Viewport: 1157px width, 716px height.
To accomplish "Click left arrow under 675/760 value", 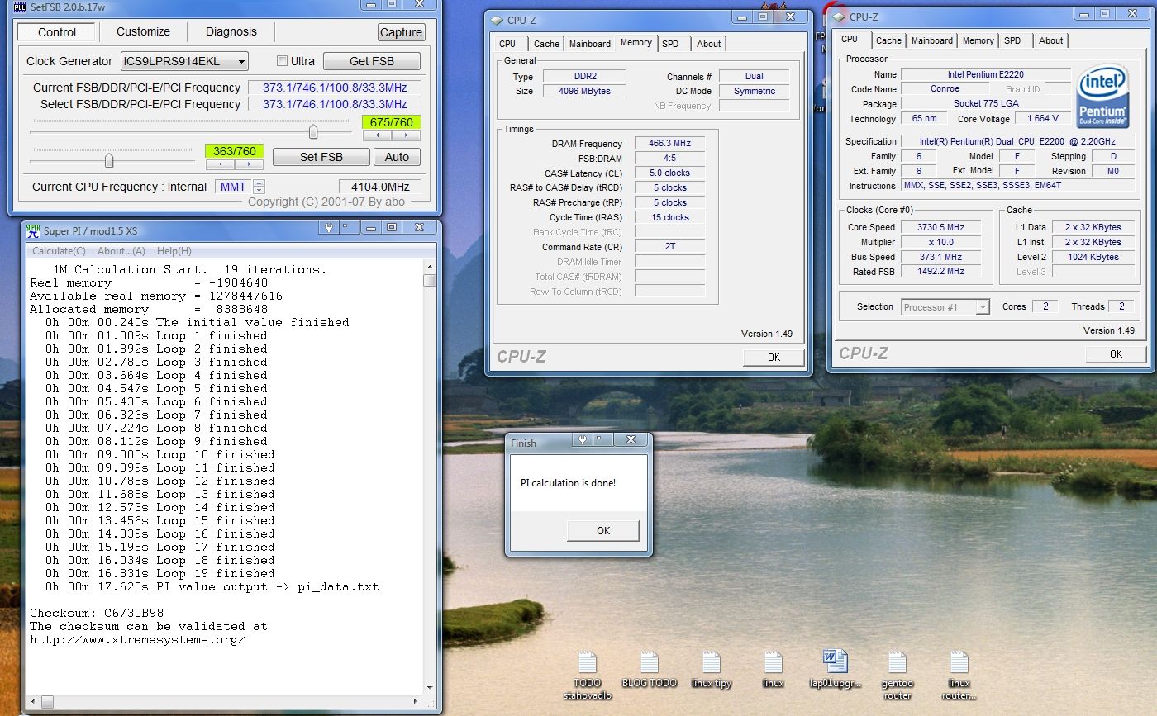I will tap(377, 135).
